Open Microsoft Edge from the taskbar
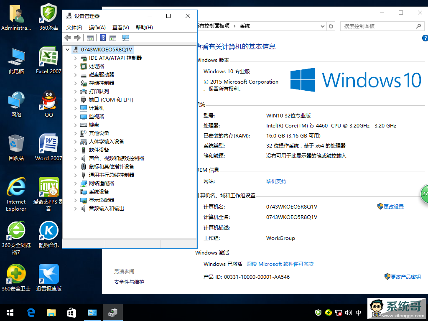Screen dimensions: 428x321 31,313
